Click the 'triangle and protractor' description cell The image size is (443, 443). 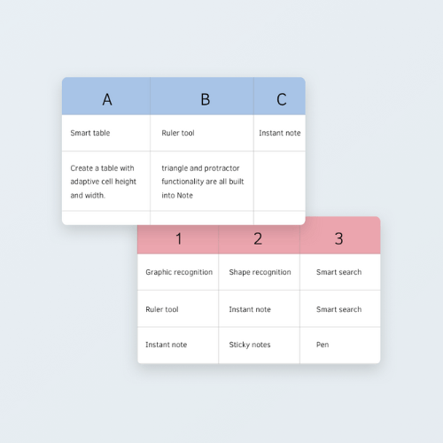(x=202, y=181)
